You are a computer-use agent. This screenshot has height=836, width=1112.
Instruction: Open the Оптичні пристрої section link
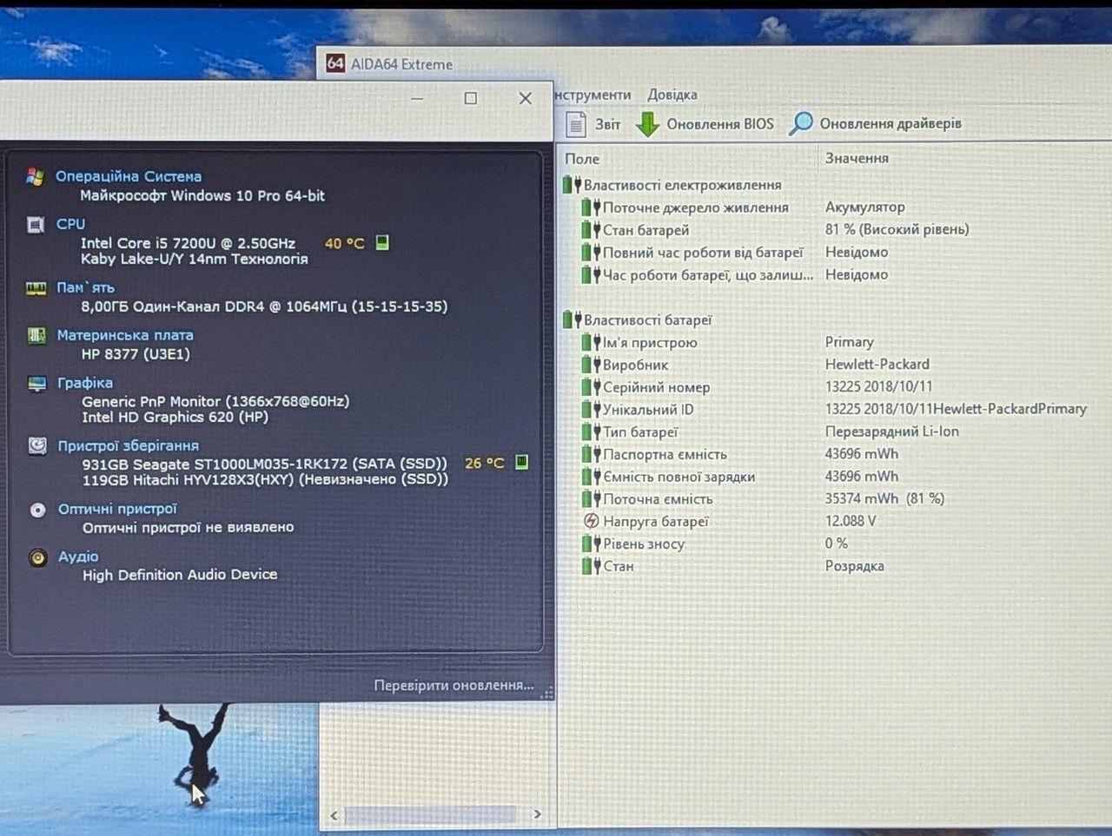coord(117,510)
